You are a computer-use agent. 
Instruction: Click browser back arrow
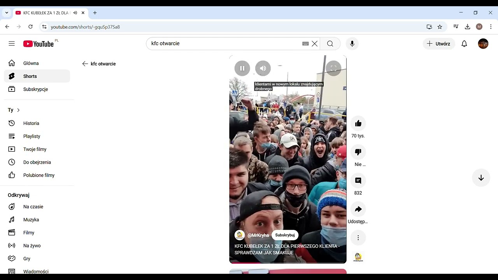tap(7, 27)
